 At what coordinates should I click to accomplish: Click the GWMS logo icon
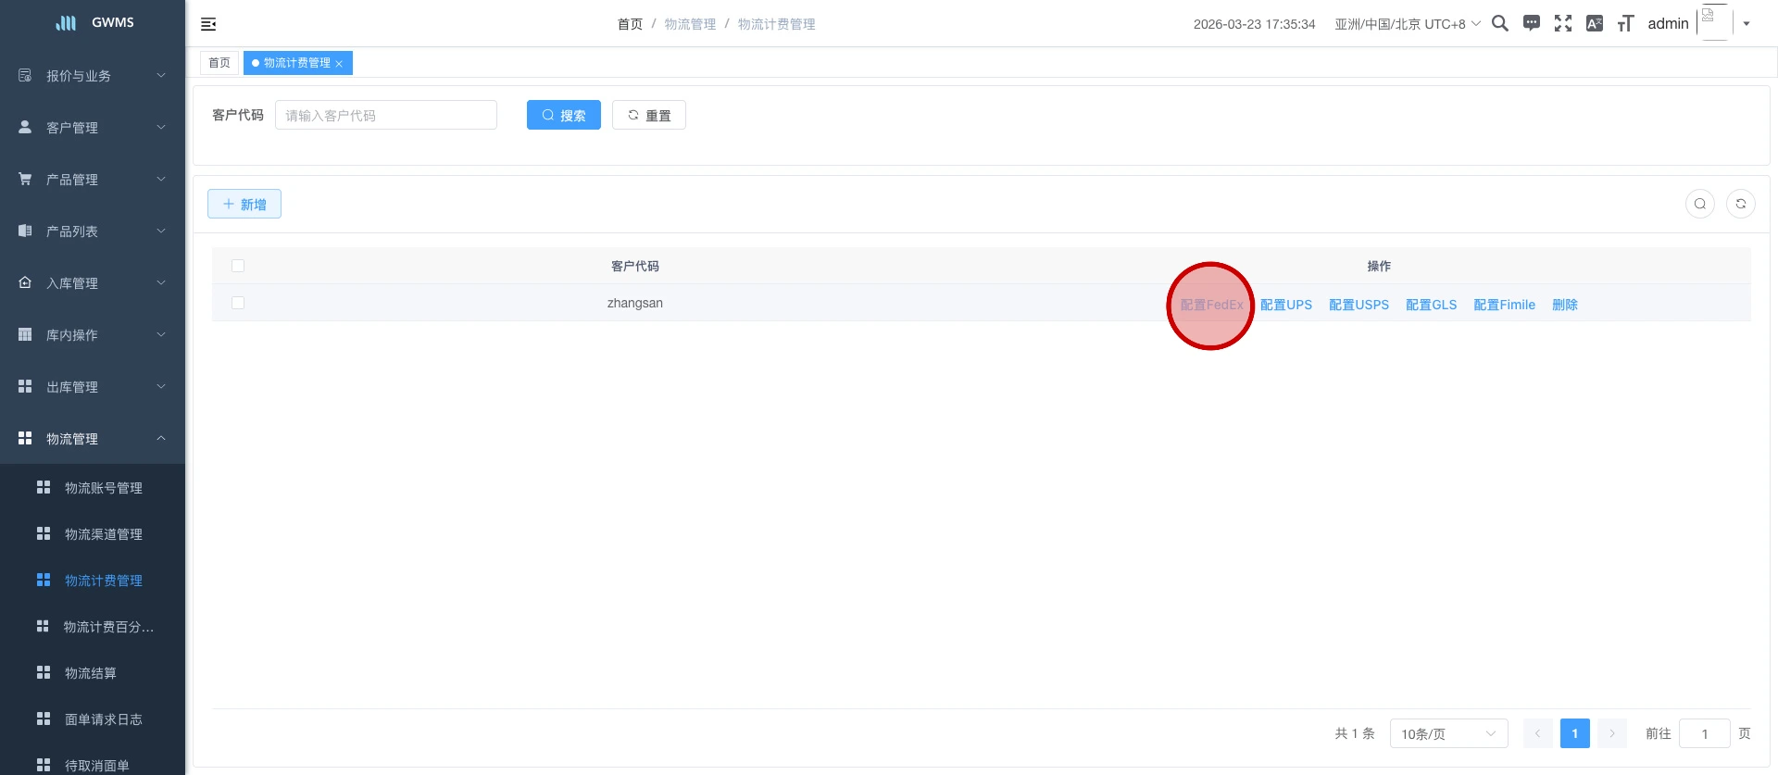(66, 23)
